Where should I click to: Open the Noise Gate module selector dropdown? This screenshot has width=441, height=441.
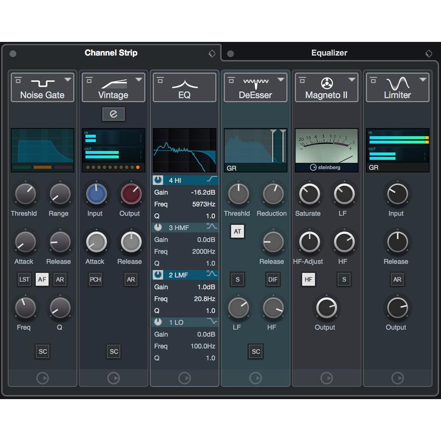[x=67, y=78]
